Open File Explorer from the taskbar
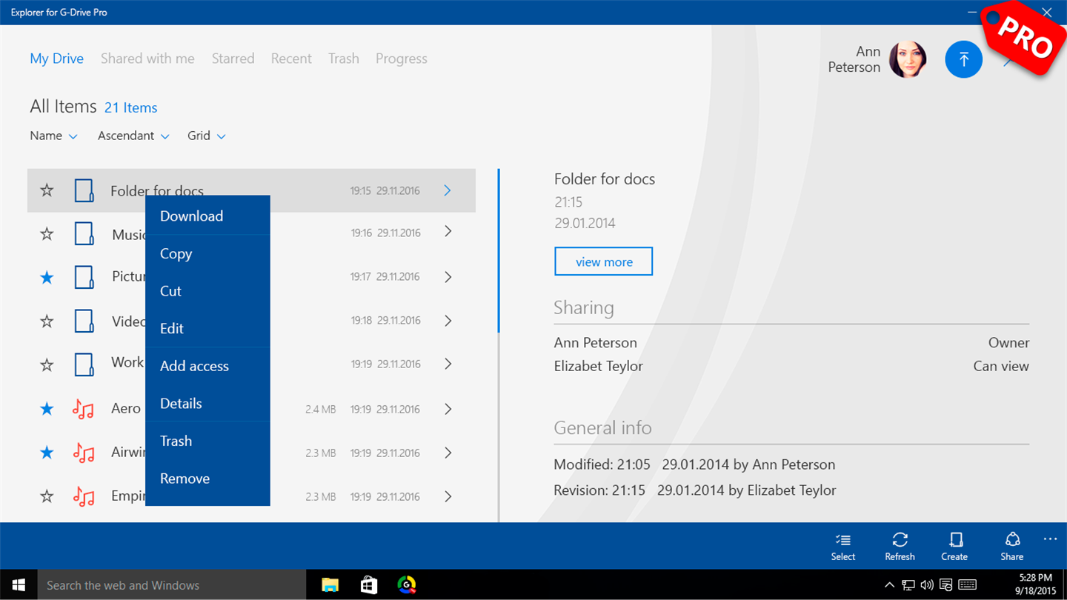The image size is (1067, 600). tap(330, 585)
